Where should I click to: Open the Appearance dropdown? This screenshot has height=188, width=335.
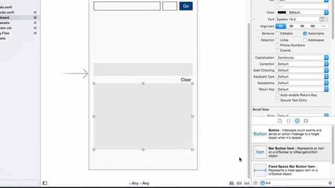tap(302, 83)
